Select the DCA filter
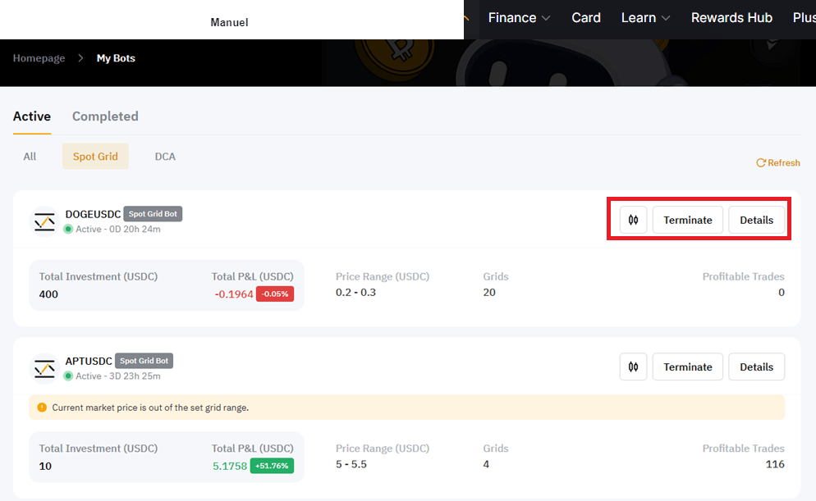 click(165, 156)
